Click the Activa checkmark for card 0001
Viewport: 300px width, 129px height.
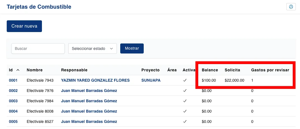click(x=185, y=80)
